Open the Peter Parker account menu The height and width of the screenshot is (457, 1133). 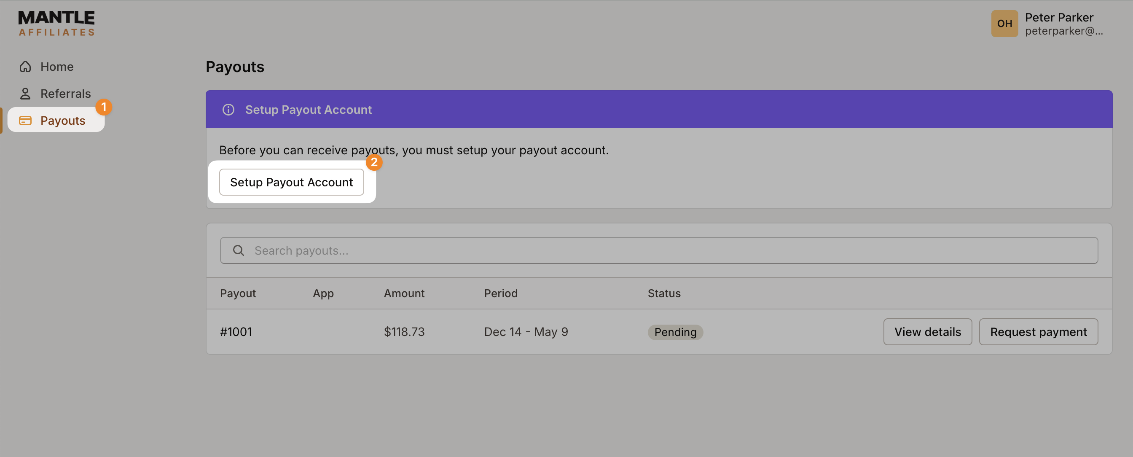(x=1059, y=24)
